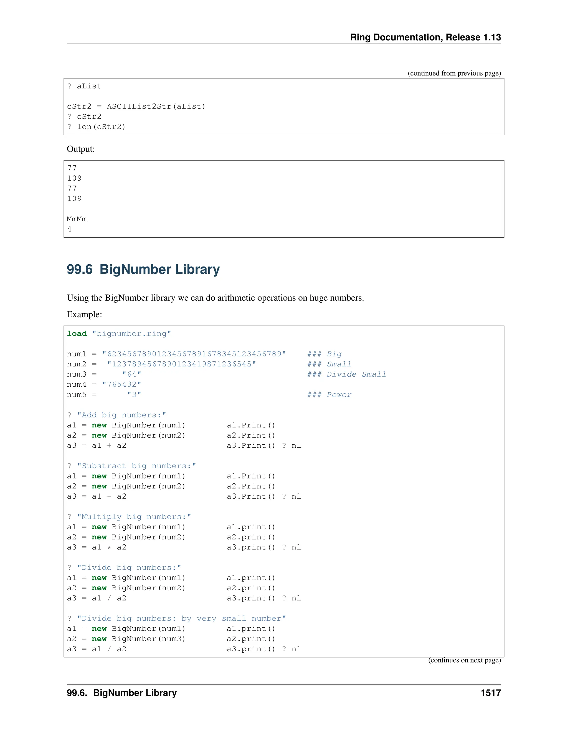Click the '? "Add big numbers:"' line

coord(116,415)
